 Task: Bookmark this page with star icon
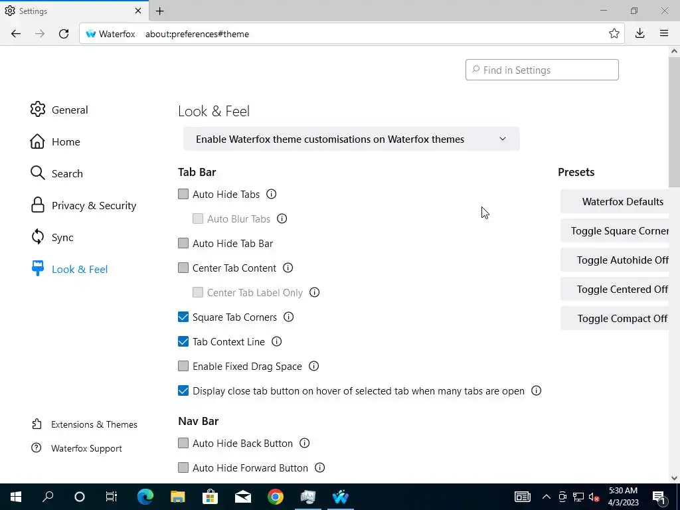(x=614, y=33)
